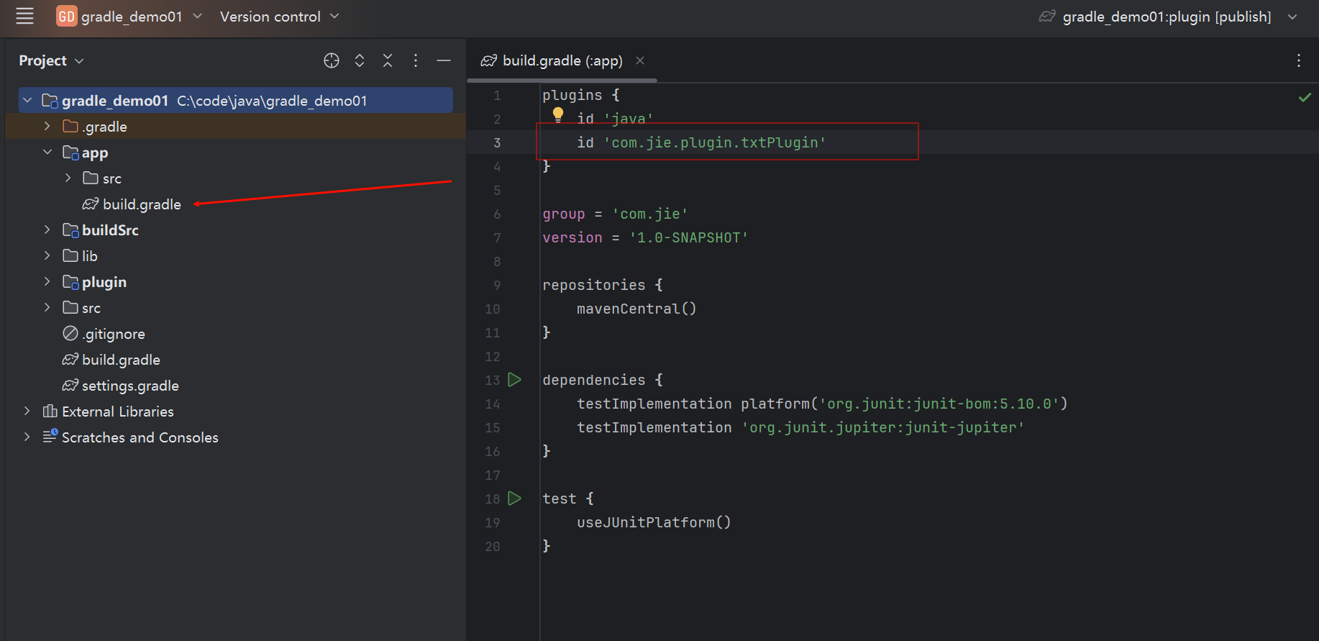
Task: Click root-level src folder row
Action: [236, 308]
